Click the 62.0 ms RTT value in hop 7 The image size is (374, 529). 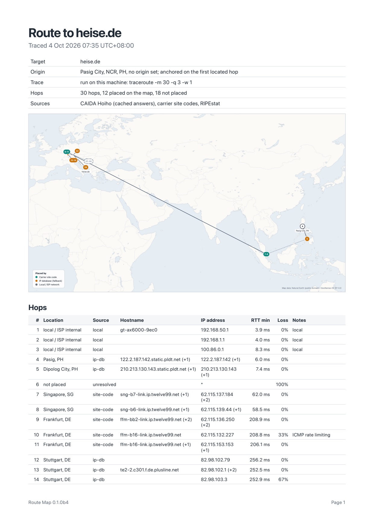click(261, 394)
